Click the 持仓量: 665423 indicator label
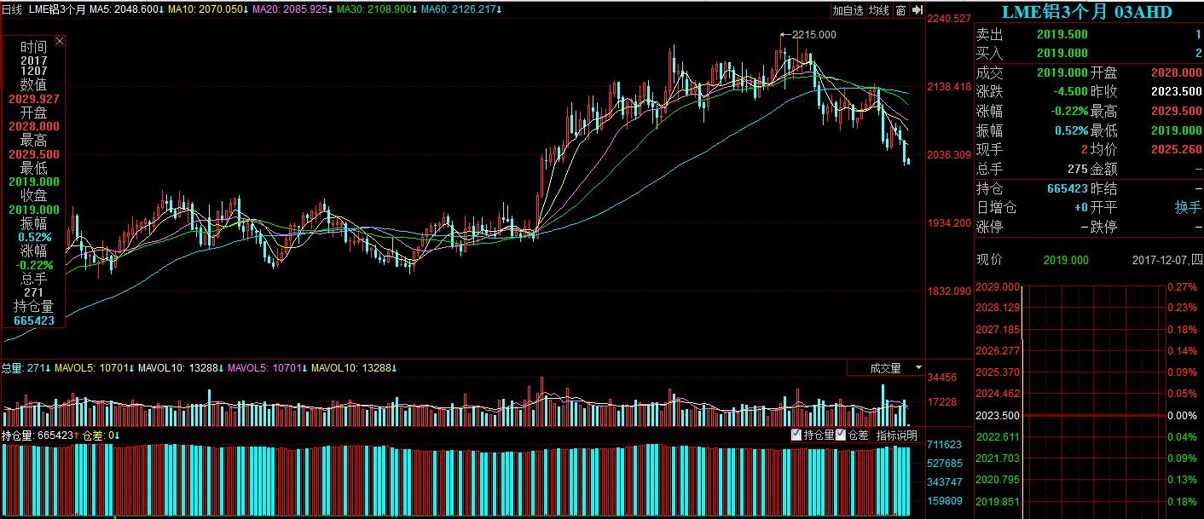This screenshot has width=1204, height=519. tap(41, 435)
